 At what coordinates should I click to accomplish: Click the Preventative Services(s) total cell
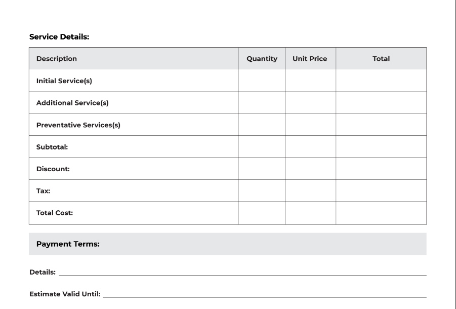tap(381, 125)
